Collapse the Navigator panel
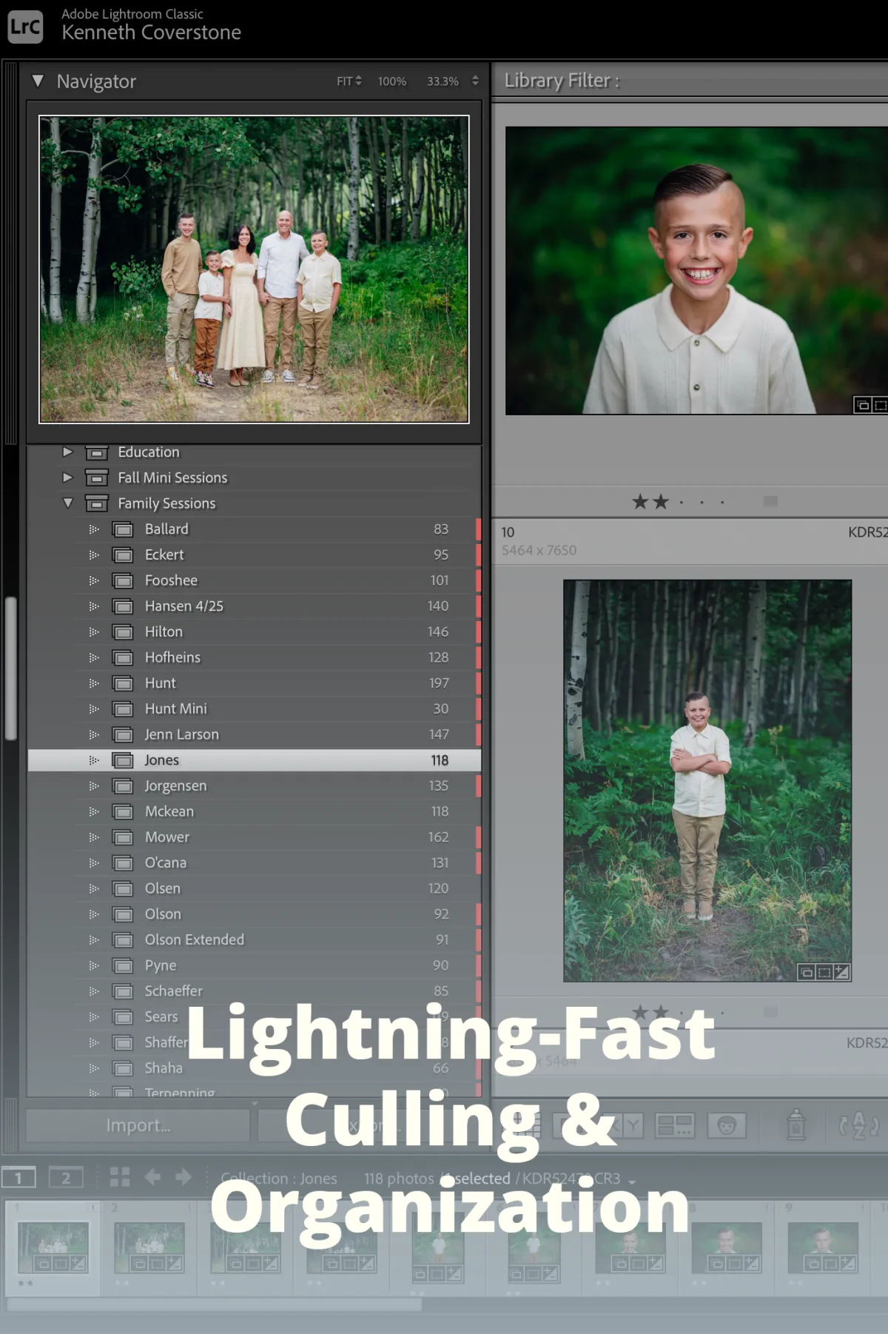The image size is (888, 1334). click(38, 81)
